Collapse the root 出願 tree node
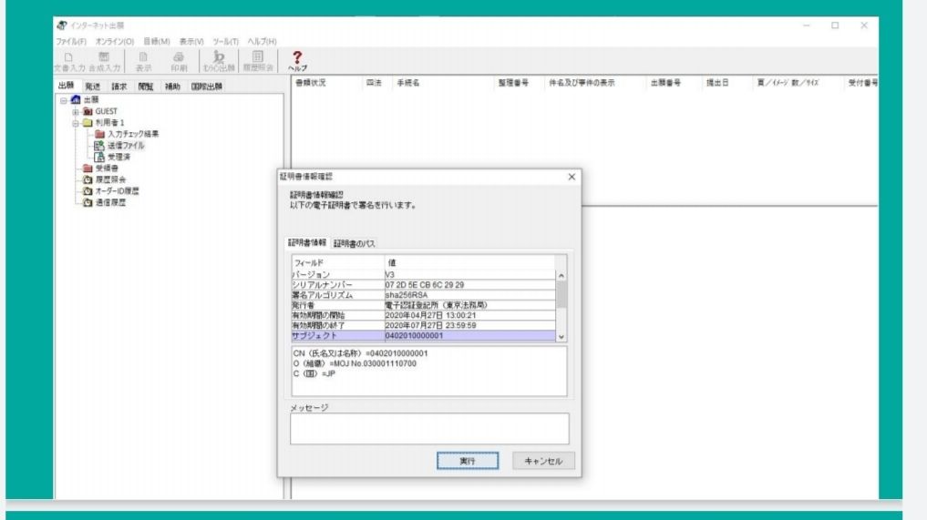 (x=64, y=101)
